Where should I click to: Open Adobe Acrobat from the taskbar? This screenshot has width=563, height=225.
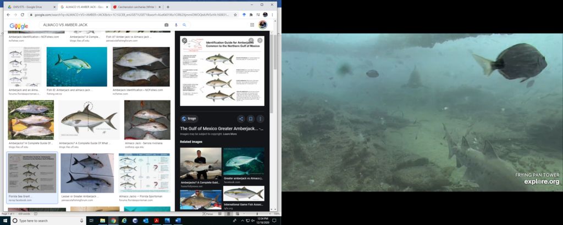coord(157,220)
